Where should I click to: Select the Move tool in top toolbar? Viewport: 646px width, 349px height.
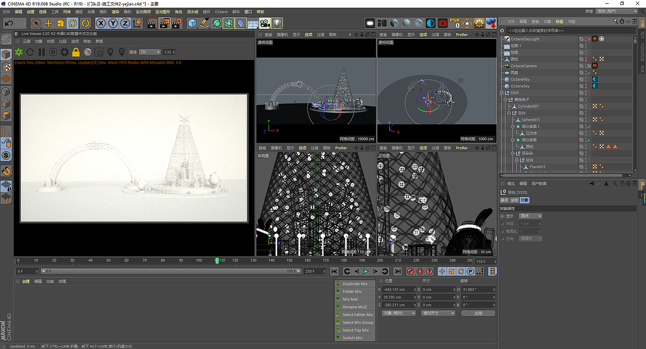tap(48, 23)
